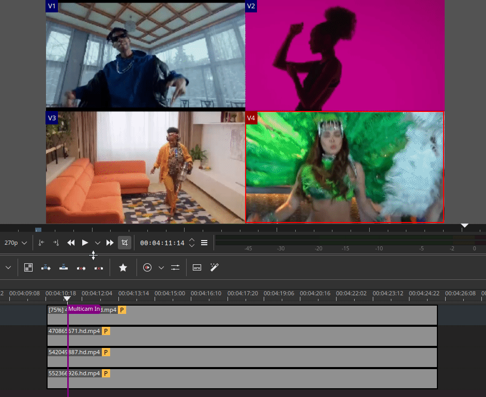This screenshot has width=486, height=397.
Task: Click the checkered track compositing icon
Action: (x=28, y=267)
